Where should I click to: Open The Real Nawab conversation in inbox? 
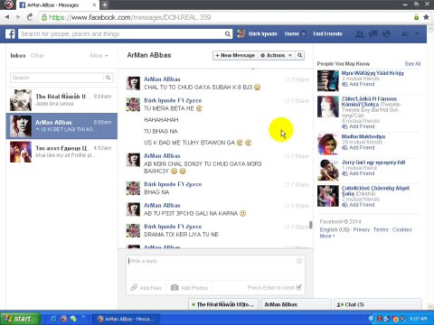pyautogui.click(x=61, y=100)
